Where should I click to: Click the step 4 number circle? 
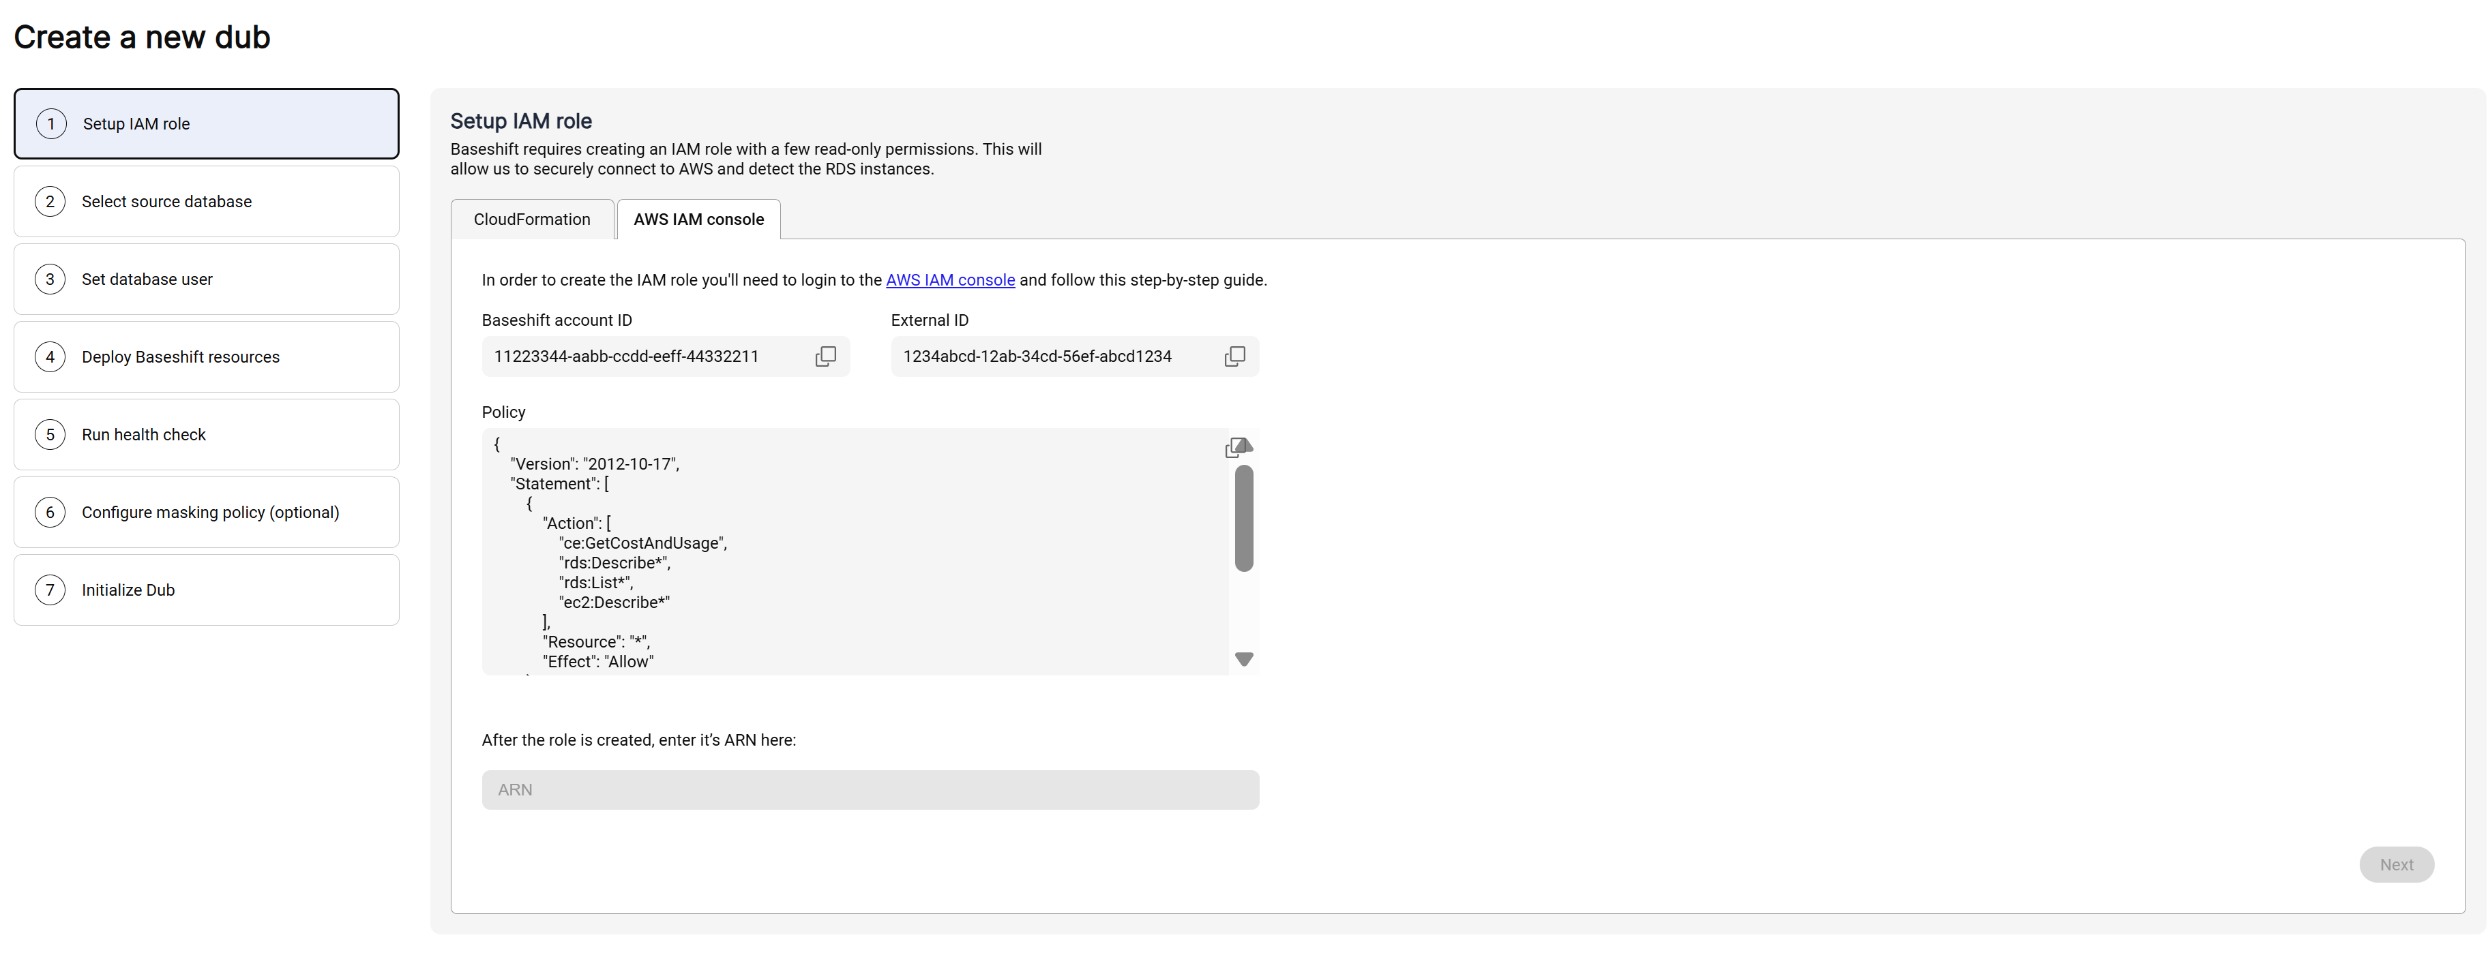click(x=50, y=357)
